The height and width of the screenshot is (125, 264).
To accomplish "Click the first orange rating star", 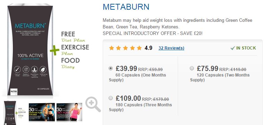I will [x=111, y=48].
